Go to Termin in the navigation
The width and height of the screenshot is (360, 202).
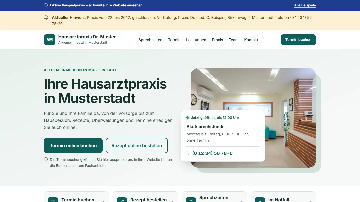coord(174,40)
